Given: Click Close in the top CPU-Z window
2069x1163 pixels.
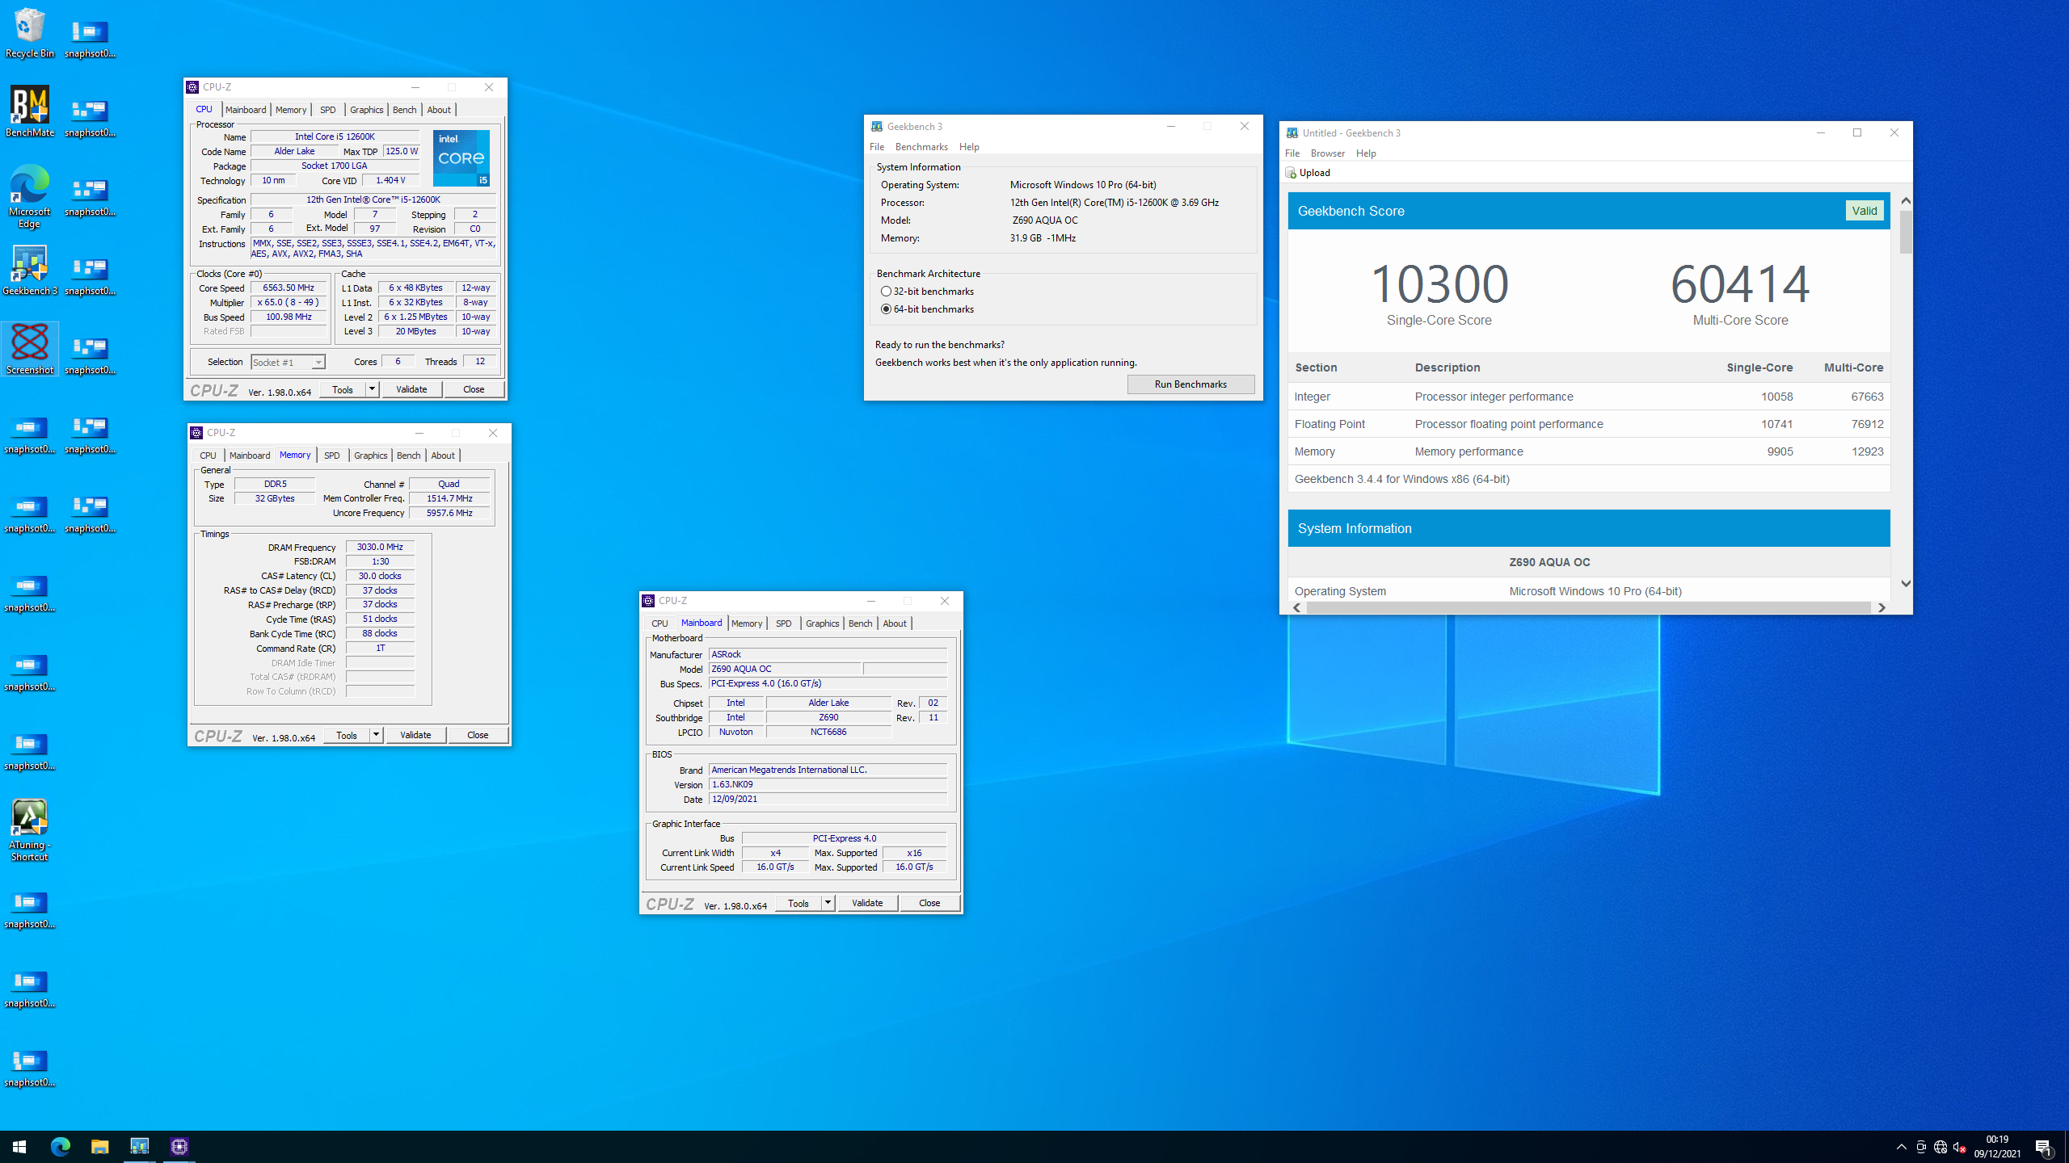Looking at the screenshot, I should (474, 389).
